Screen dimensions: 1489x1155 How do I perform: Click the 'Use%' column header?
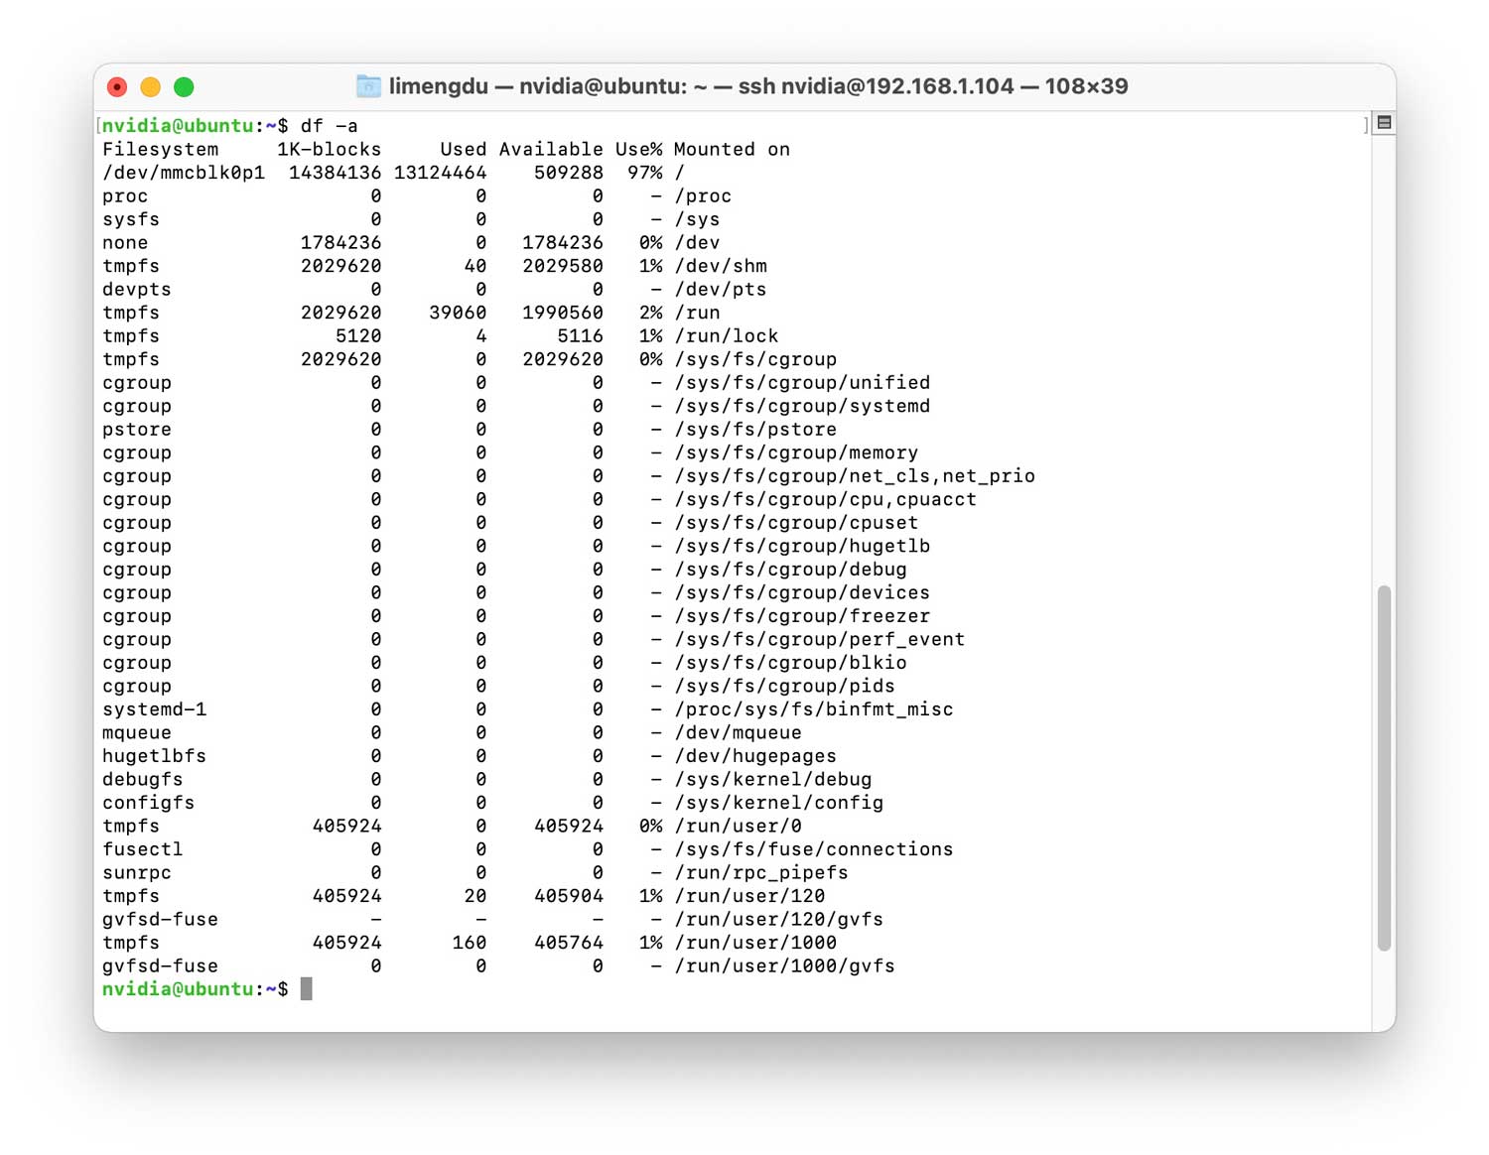[638, 150]
